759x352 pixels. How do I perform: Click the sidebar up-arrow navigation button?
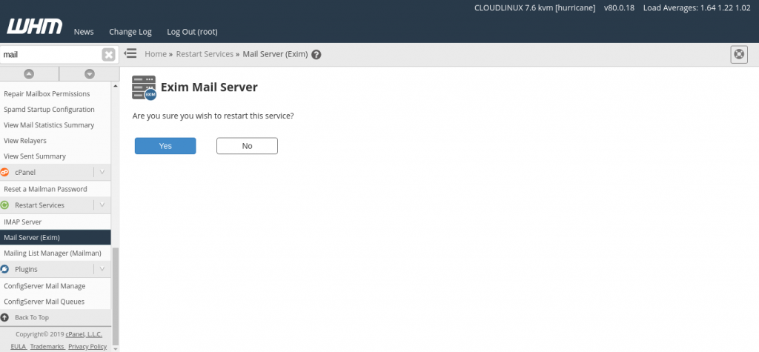point(29,74)
